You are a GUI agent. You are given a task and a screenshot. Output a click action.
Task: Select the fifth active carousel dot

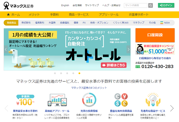79,73
